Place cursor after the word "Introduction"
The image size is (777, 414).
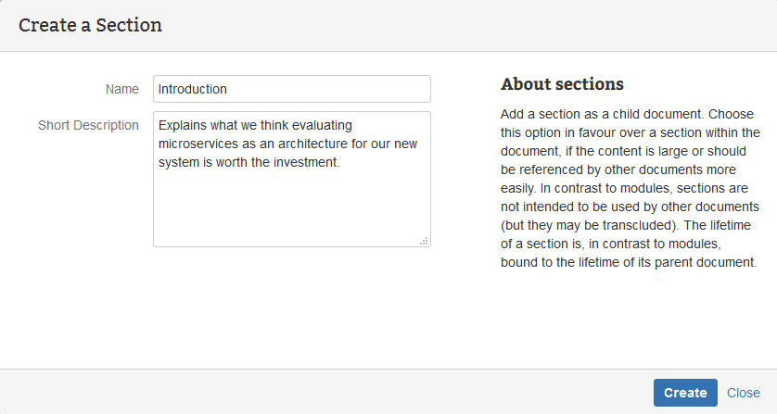(229, 90)
